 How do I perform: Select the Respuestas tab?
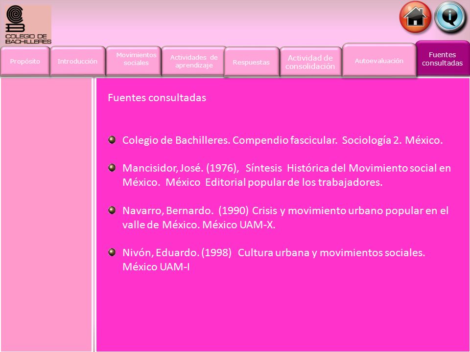pyautogui.click(x=252, y=62)
